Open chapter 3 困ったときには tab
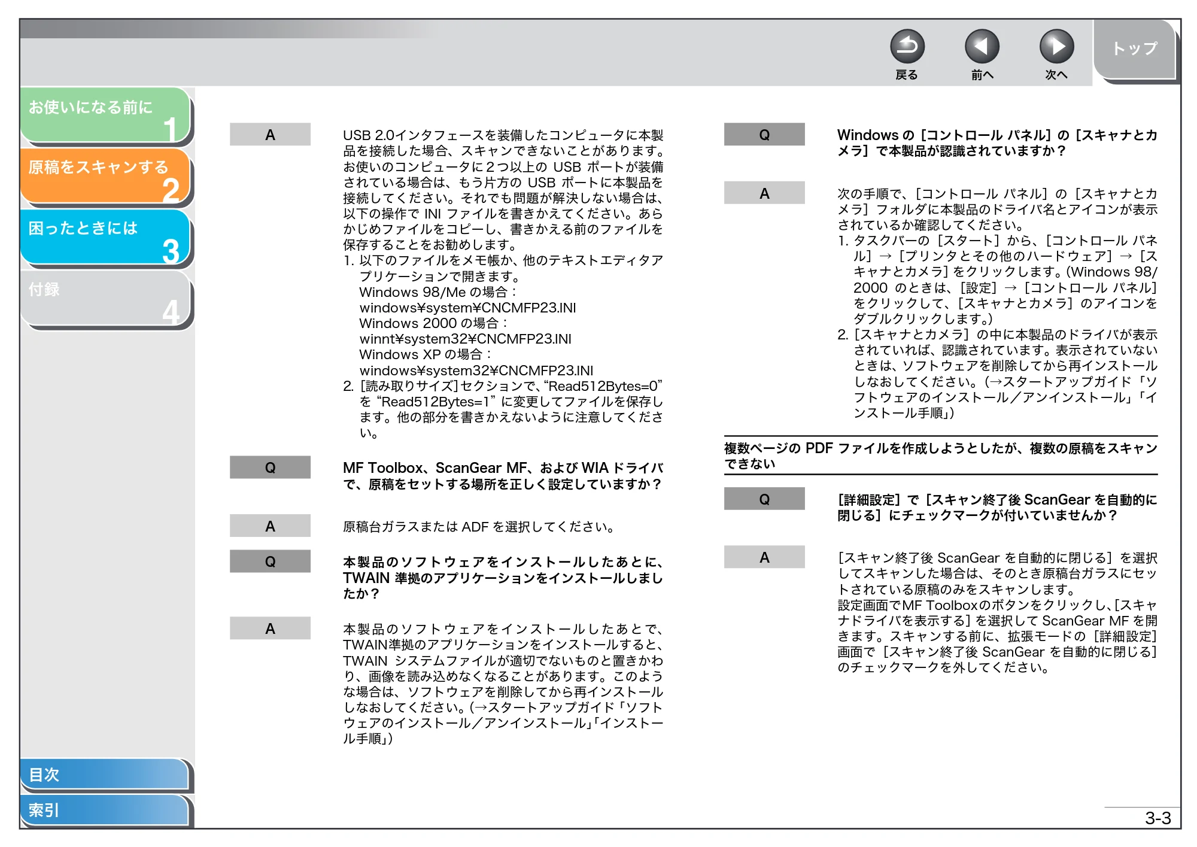The width and height of the screenshot is (1197, 847). pos(105,237)
